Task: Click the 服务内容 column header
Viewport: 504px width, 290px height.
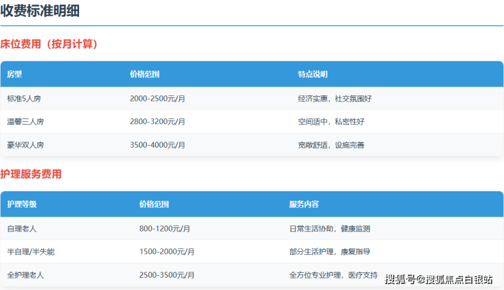Action: click(304, 204)
